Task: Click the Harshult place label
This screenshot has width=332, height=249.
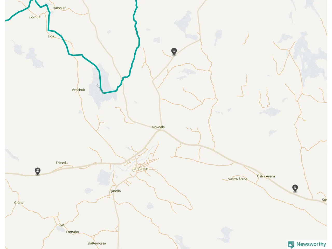Action: (x=59, y=8)
